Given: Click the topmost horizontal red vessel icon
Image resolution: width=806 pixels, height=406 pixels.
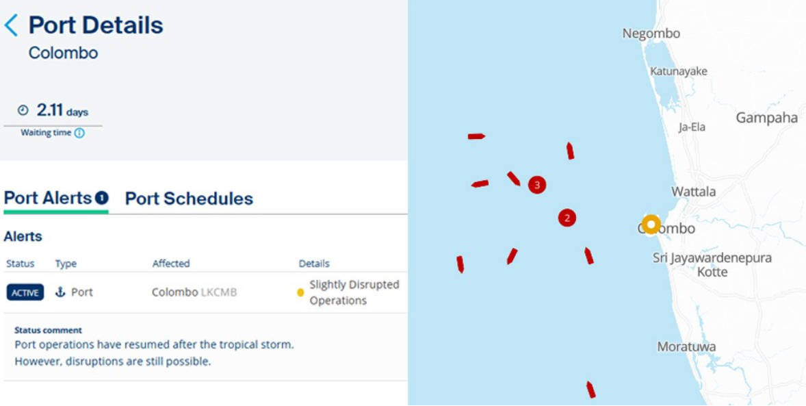Looking at the screenshot, I should pyautogui.click(x=476, y=137).
